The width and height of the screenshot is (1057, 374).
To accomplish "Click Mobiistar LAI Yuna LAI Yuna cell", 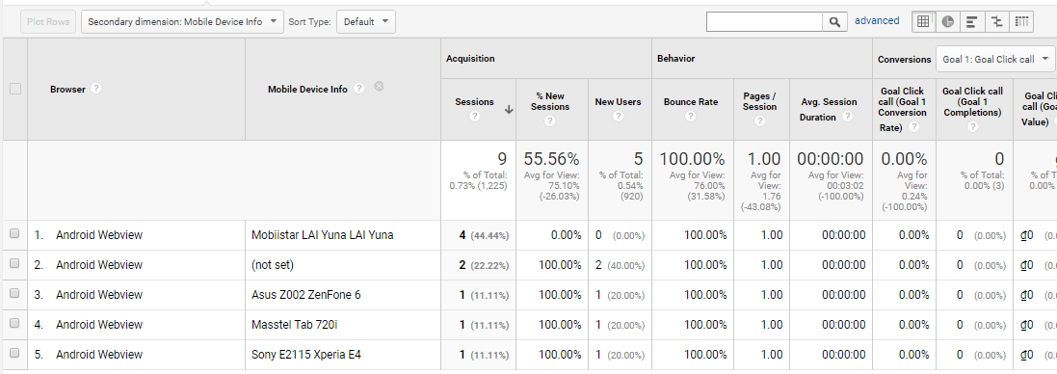I will [322, 235].
